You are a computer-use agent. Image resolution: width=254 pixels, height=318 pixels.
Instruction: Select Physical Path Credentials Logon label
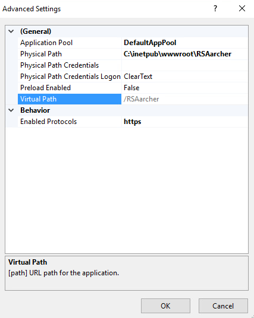coord(70,77)
